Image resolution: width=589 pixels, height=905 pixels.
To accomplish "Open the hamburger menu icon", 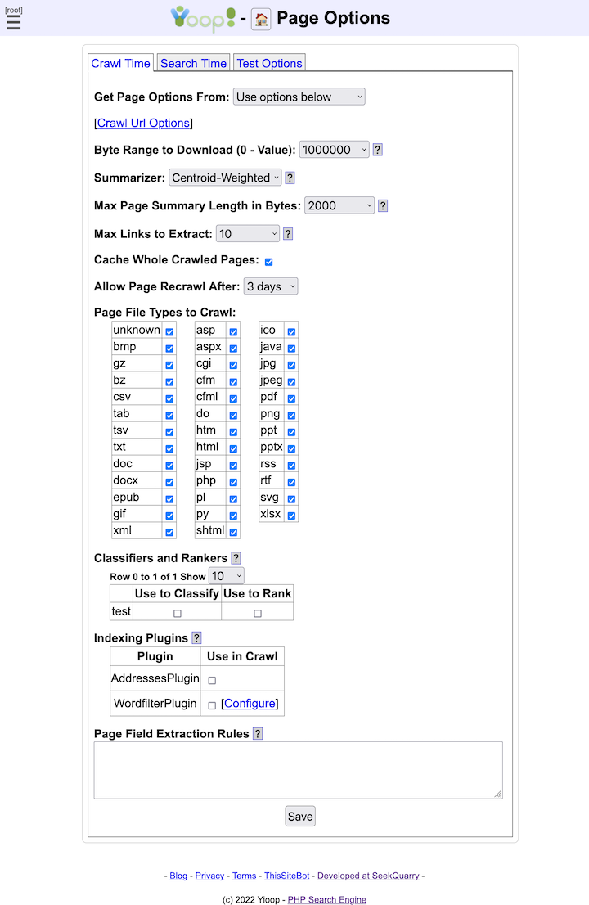I will (14, 22).
